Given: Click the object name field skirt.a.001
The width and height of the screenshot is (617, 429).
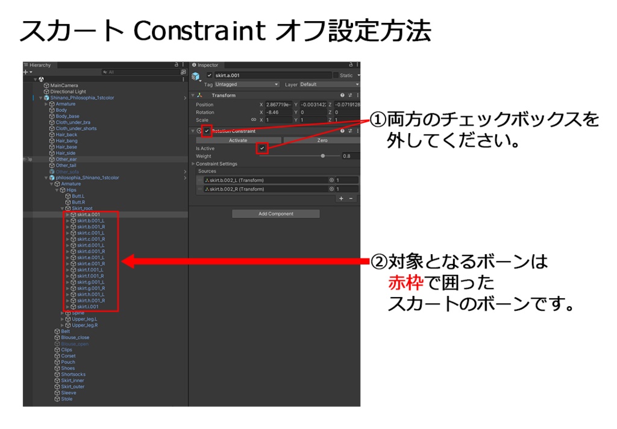Looking at the screenshot, I should pyautogui.click(x=272, y=75).
